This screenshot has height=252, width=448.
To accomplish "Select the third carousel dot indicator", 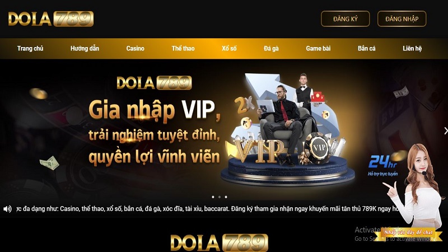I will (x=226, y=197).
